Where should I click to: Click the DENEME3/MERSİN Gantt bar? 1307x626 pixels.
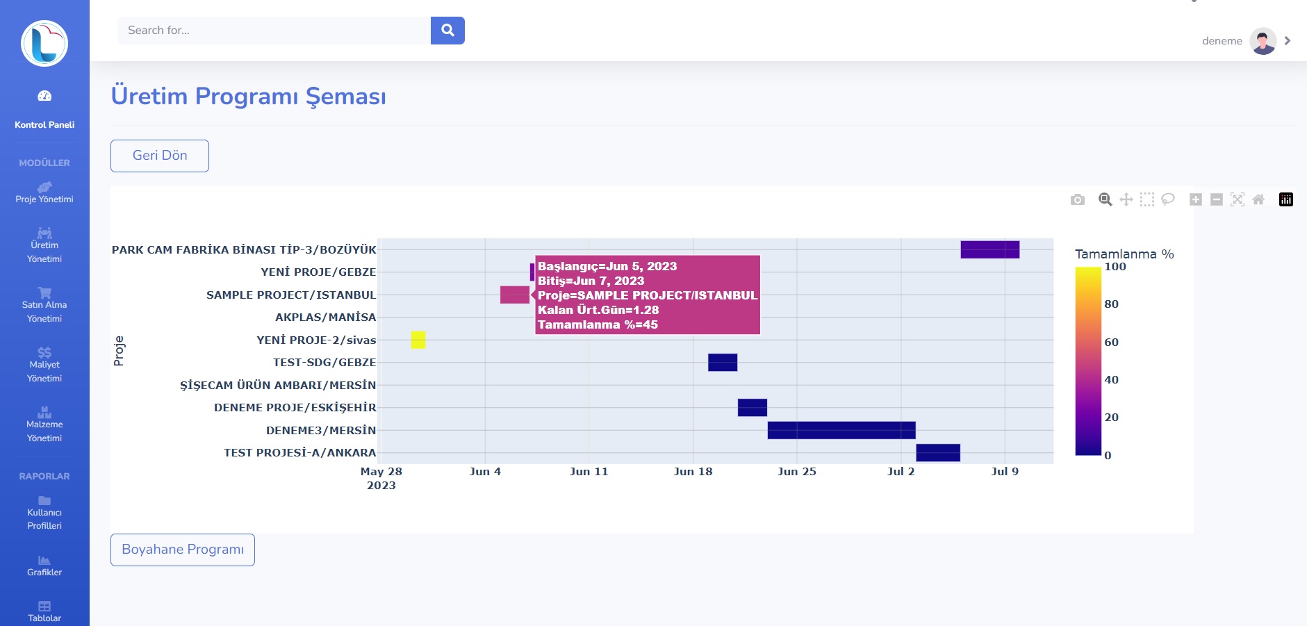(x=841, y=430)
